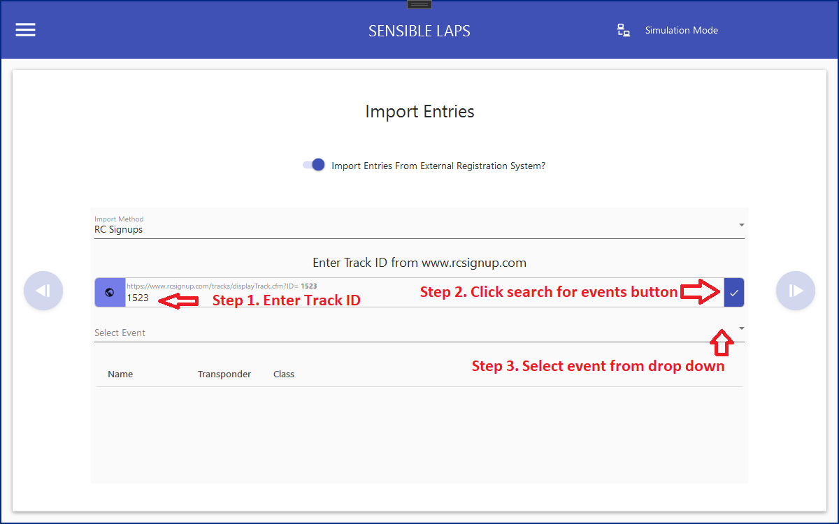
Task: Click the Simulation Mode network icon
Action: (624, 30)
